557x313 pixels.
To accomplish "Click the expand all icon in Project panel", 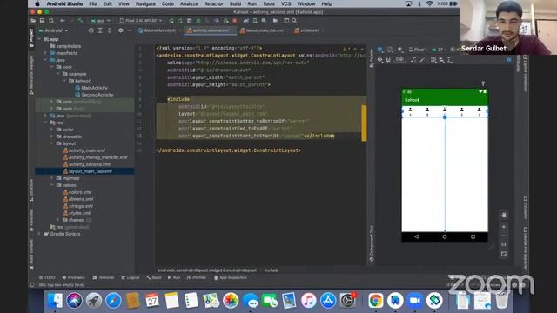I will point(100,30).
